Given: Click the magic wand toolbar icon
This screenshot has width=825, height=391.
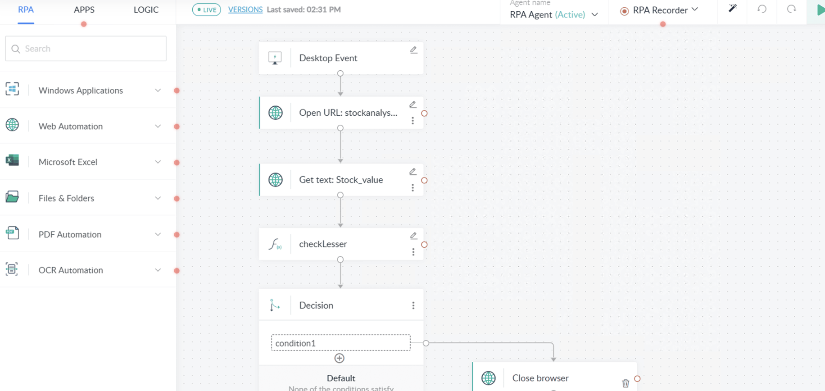Looking at the screenshot, I should (733, 9).
